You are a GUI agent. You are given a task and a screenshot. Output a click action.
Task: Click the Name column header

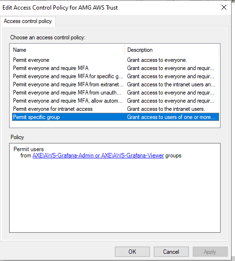click(x=67, y=50)
